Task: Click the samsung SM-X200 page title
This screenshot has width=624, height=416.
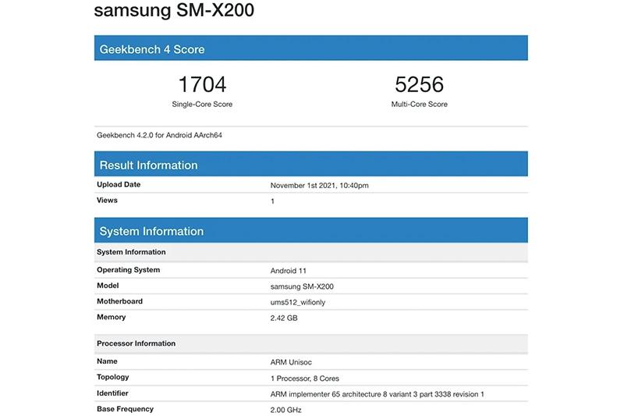Action: (173, 12)
